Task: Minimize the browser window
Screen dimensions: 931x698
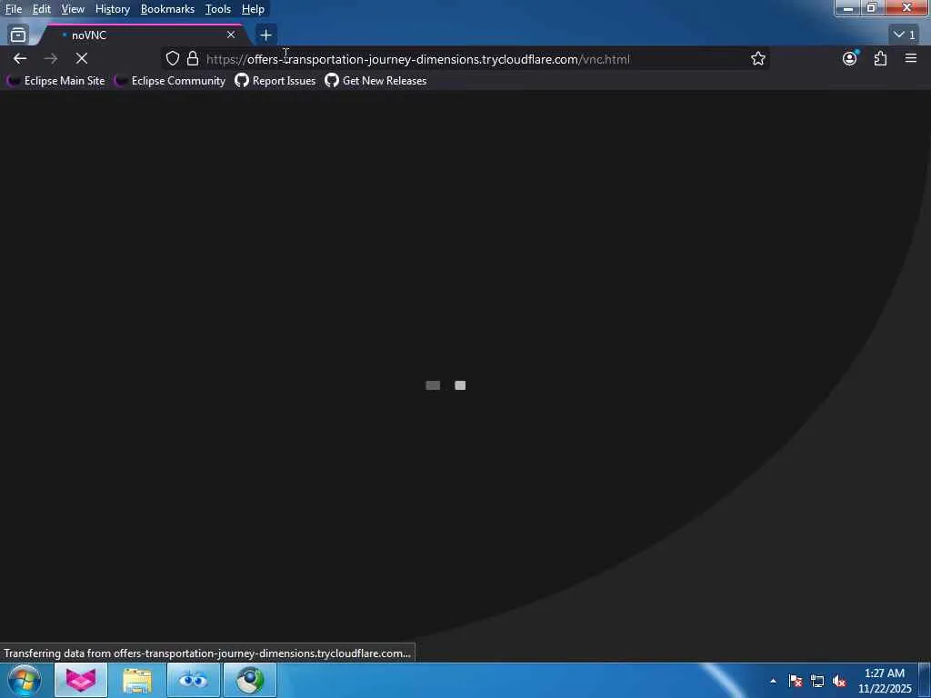Action: click(848, 8)
